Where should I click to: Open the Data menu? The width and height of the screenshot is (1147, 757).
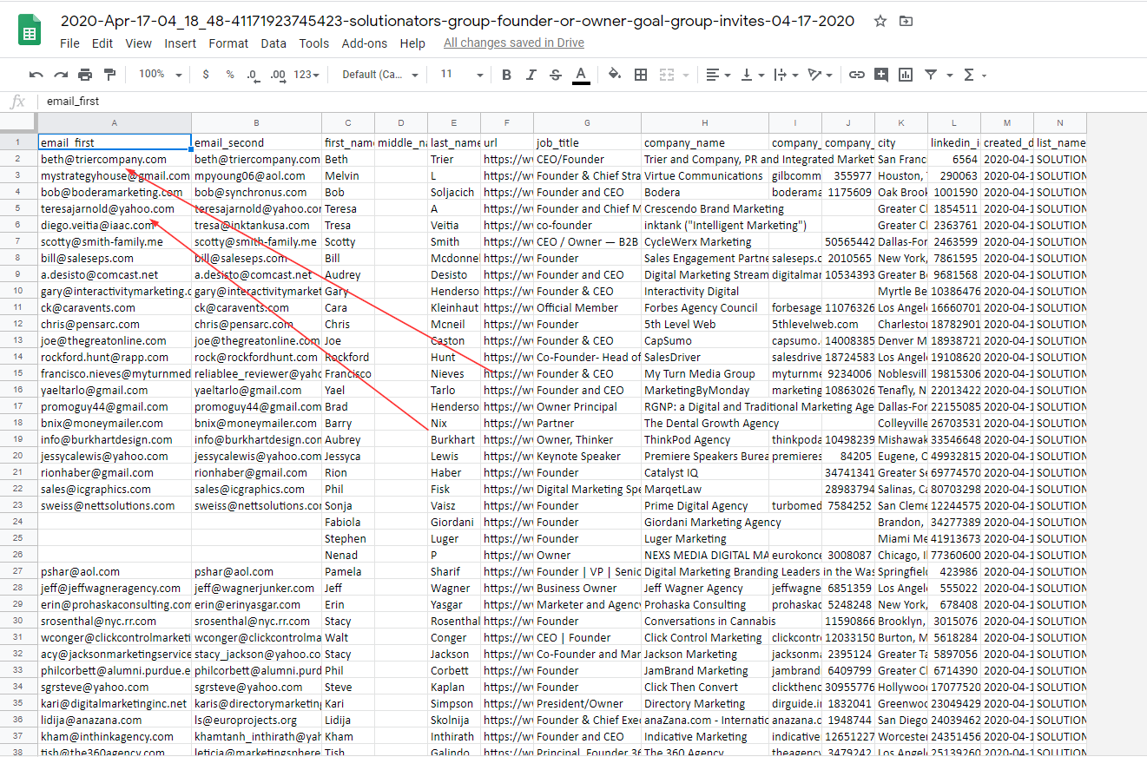pyautogui.click(x=274, y=43)
